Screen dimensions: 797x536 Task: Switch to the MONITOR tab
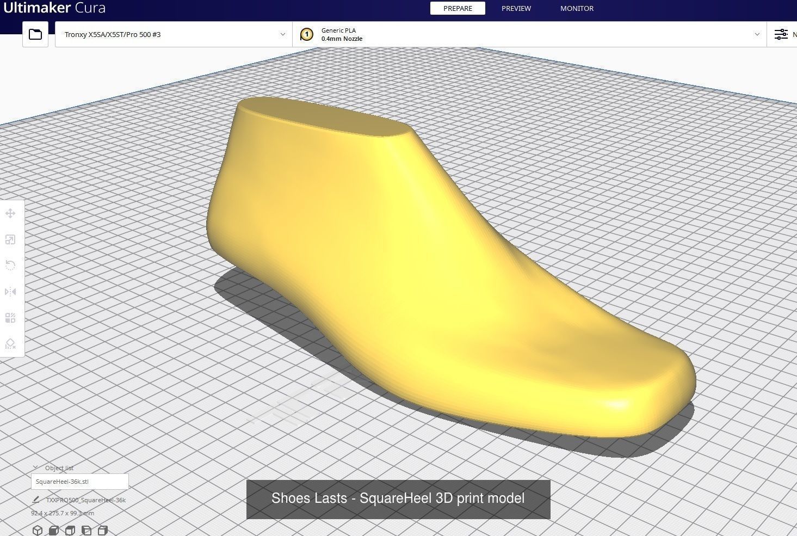(577, 8)
